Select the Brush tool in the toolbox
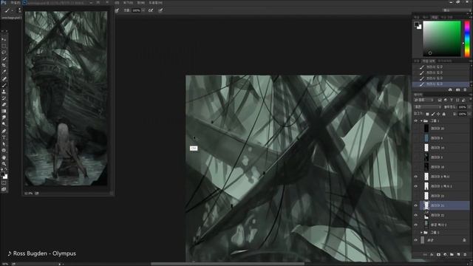 point(4,86)
